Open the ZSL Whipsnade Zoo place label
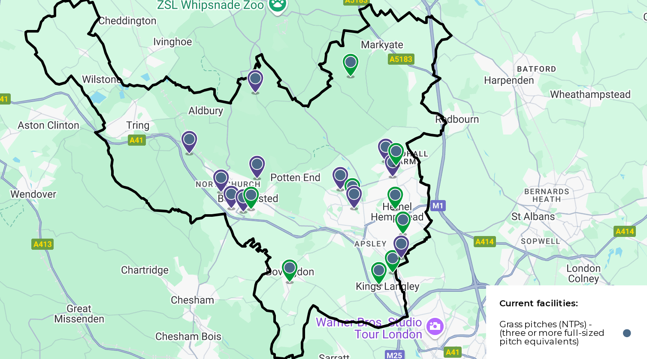 (x=210, y=5)
